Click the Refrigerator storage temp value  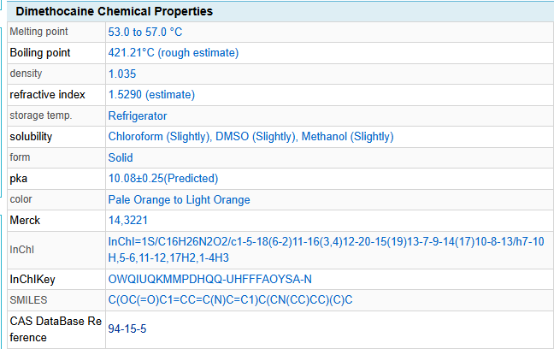pyautogui.click(x=138, y=115)
